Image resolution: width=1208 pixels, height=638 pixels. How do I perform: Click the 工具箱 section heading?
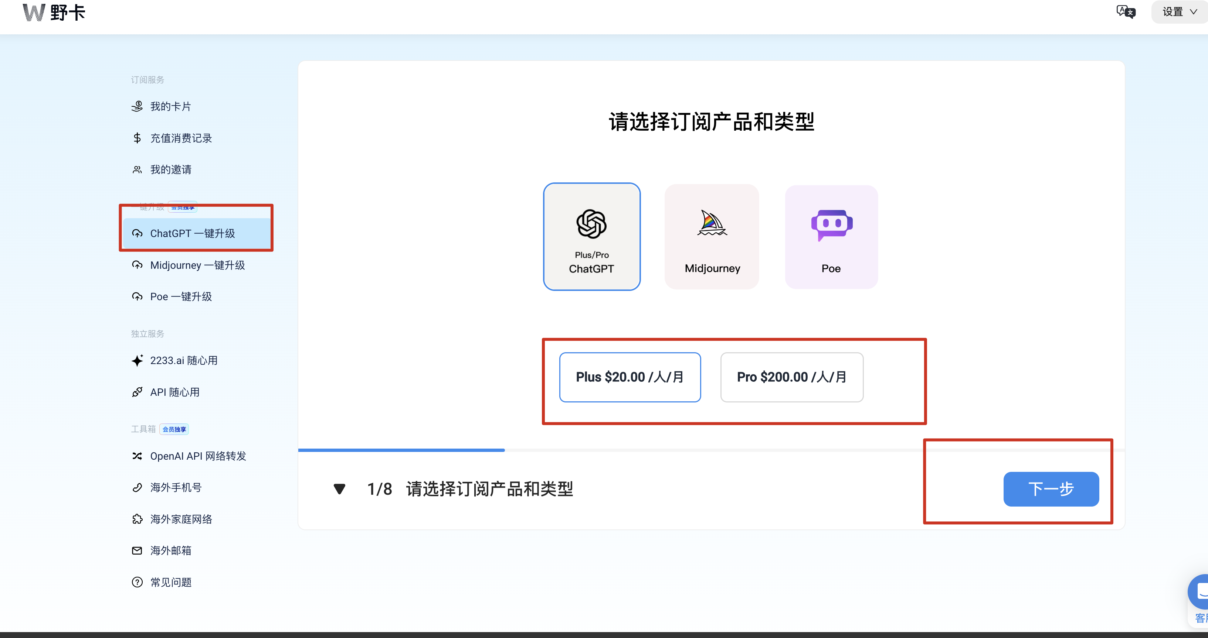(143, 429)
